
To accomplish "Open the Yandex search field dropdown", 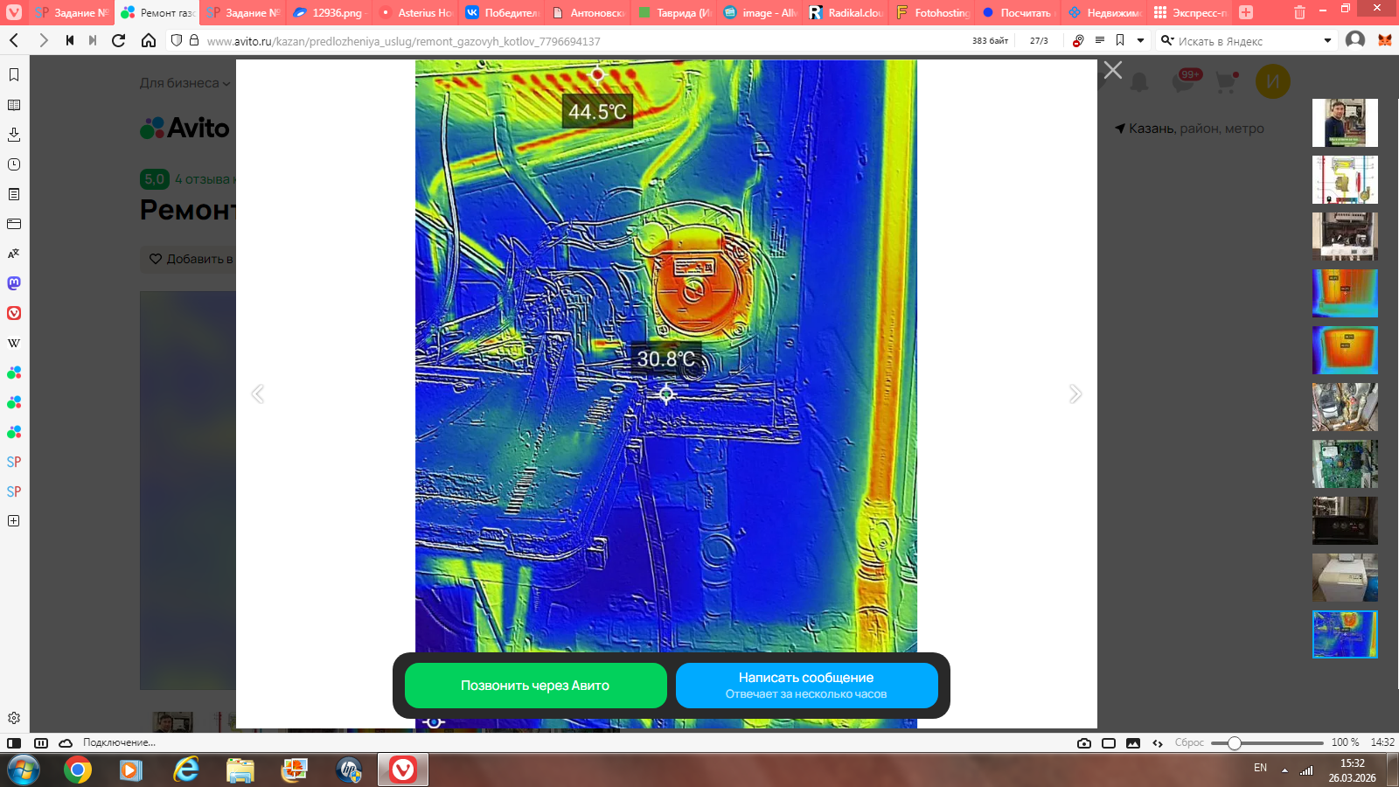I will (1327, 40).
